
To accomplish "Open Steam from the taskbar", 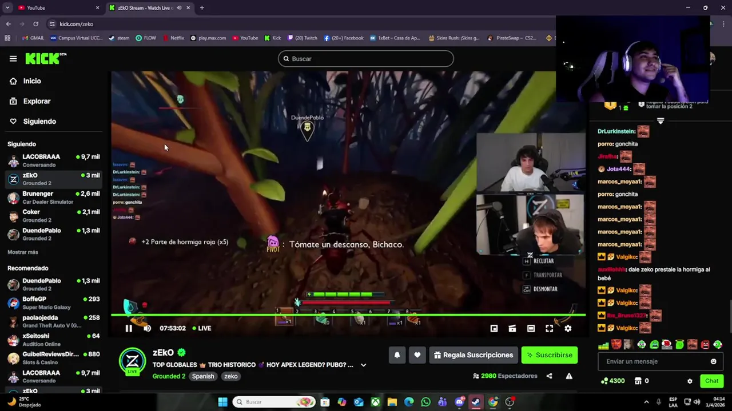I will (476, 402).
